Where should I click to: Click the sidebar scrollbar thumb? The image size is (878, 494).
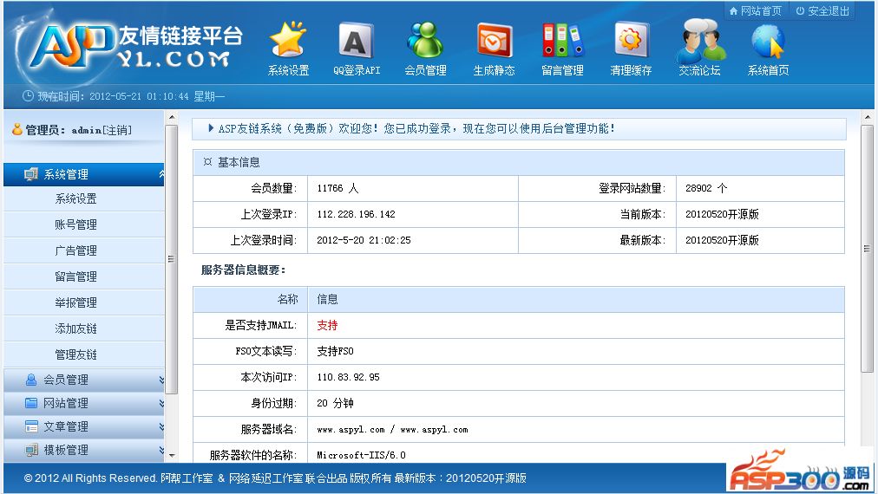coord(172,259)
